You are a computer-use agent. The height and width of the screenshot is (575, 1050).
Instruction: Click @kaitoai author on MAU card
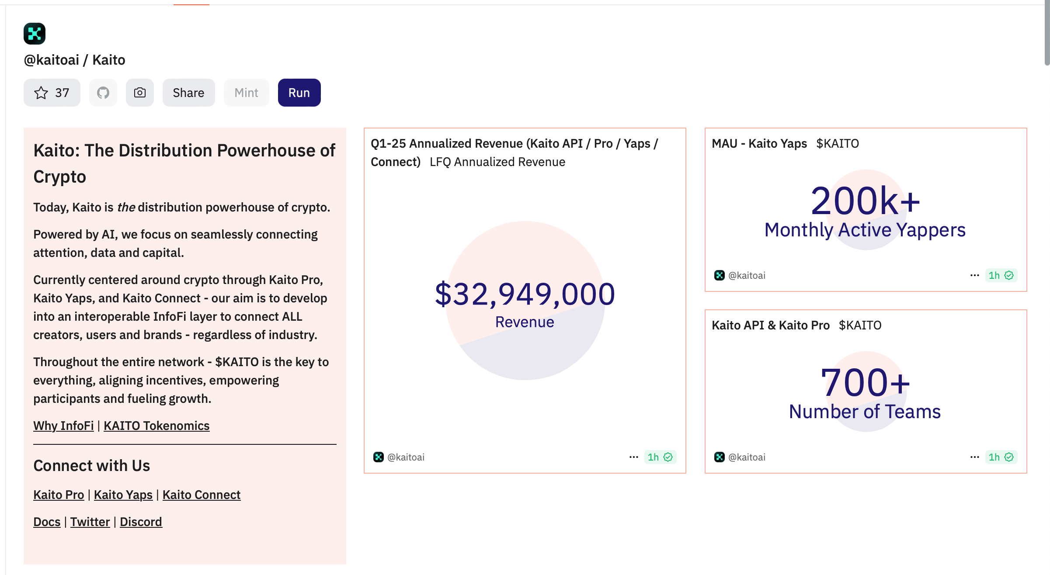(747, 275)
